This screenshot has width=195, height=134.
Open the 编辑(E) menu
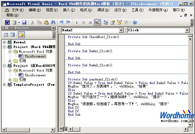[35, 10]
